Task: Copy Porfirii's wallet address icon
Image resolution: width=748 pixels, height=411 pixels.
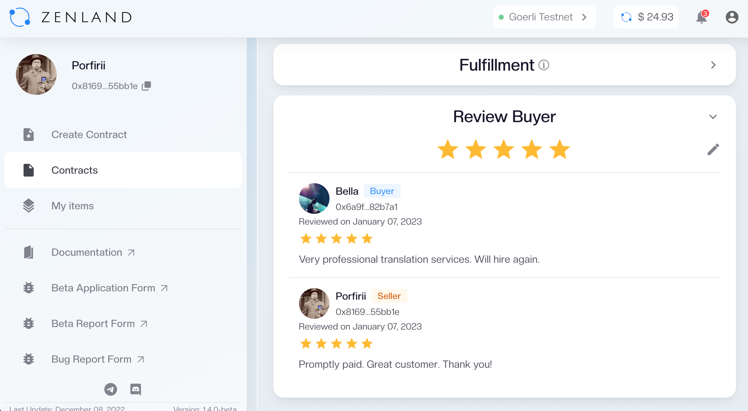Action: 146,86
